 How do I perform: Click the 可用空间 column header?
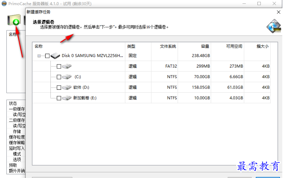(x=228, y=46)
